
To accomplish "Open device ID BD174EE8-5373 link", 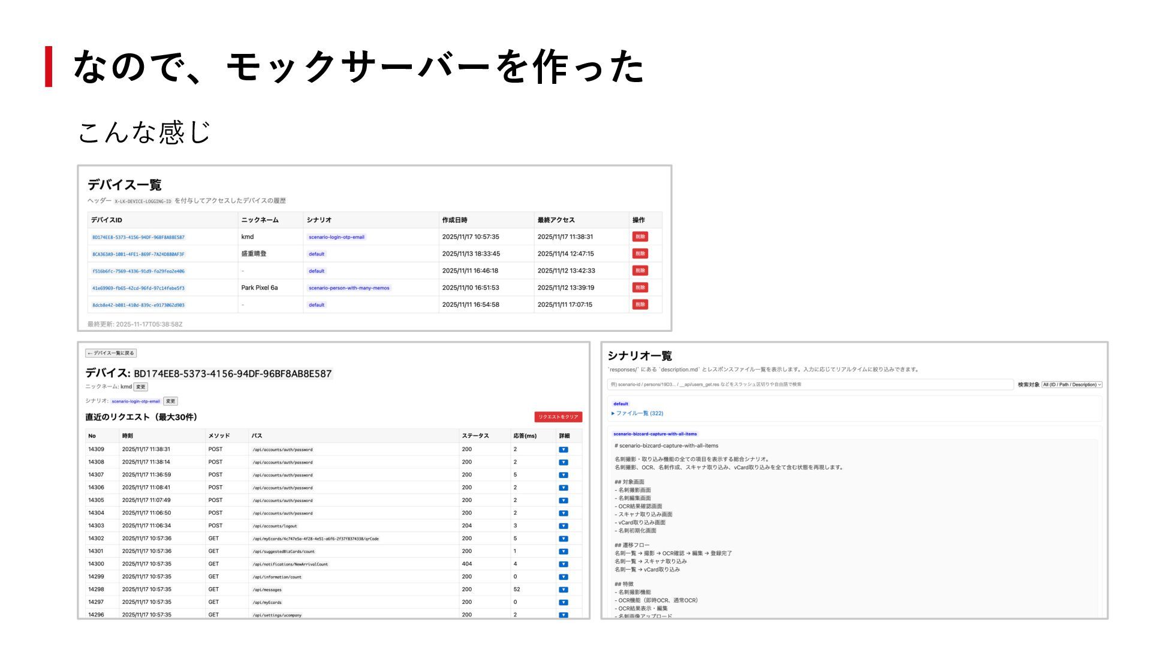I will [138, 237].
